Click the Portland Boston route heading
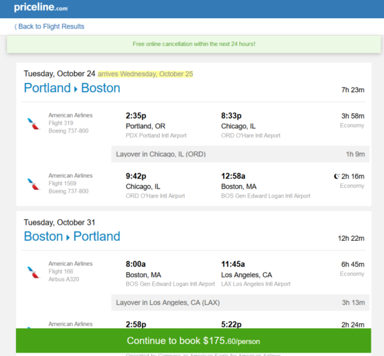 click(72, 88)
